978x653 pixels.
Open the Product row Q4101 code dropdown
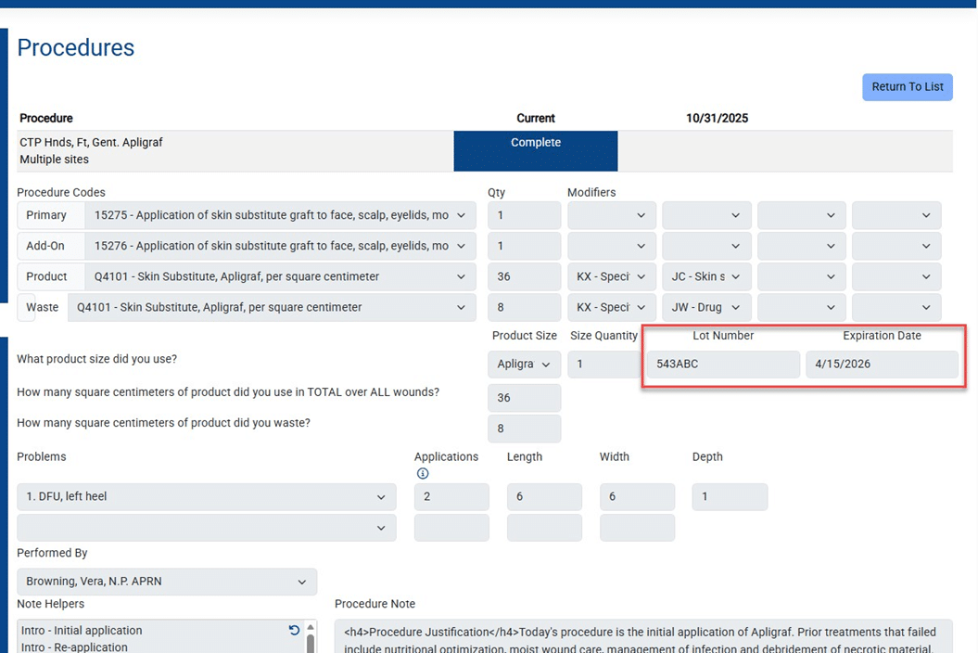tap(279, 276)
